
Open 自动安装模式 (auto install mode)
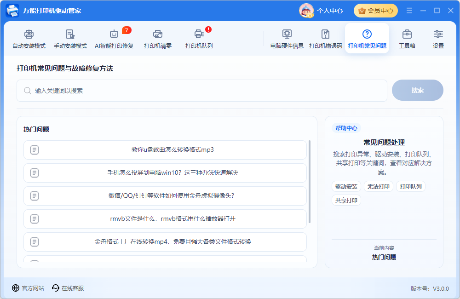[29, 39]
